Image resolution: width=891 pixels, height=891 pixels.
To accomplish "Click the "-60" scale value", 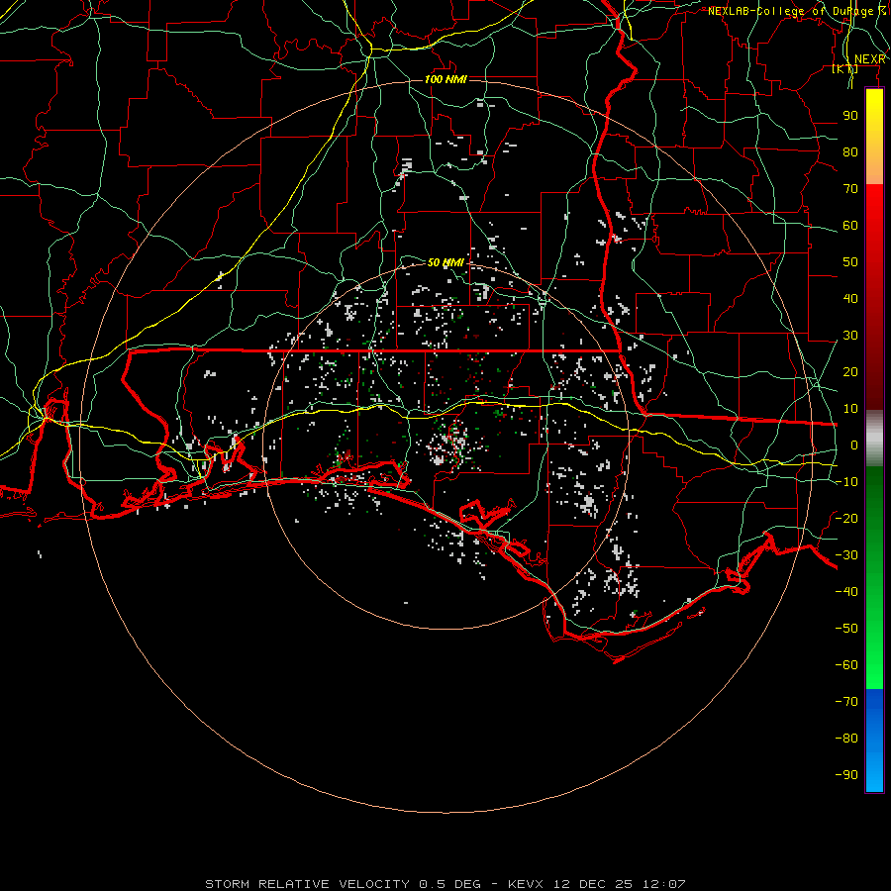I will pyautogui.click(x=846, y=665).
